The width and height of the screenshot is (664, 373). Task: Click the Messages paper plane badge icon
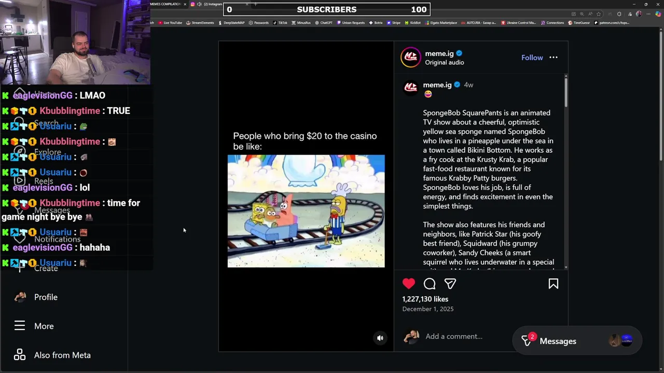pos(527,340)
